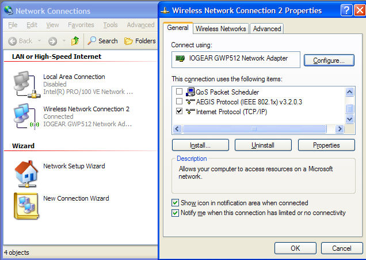The image size is (366, 260).
Task: Click the IOGEAR adapter card icon
Action: pos(180,58)
